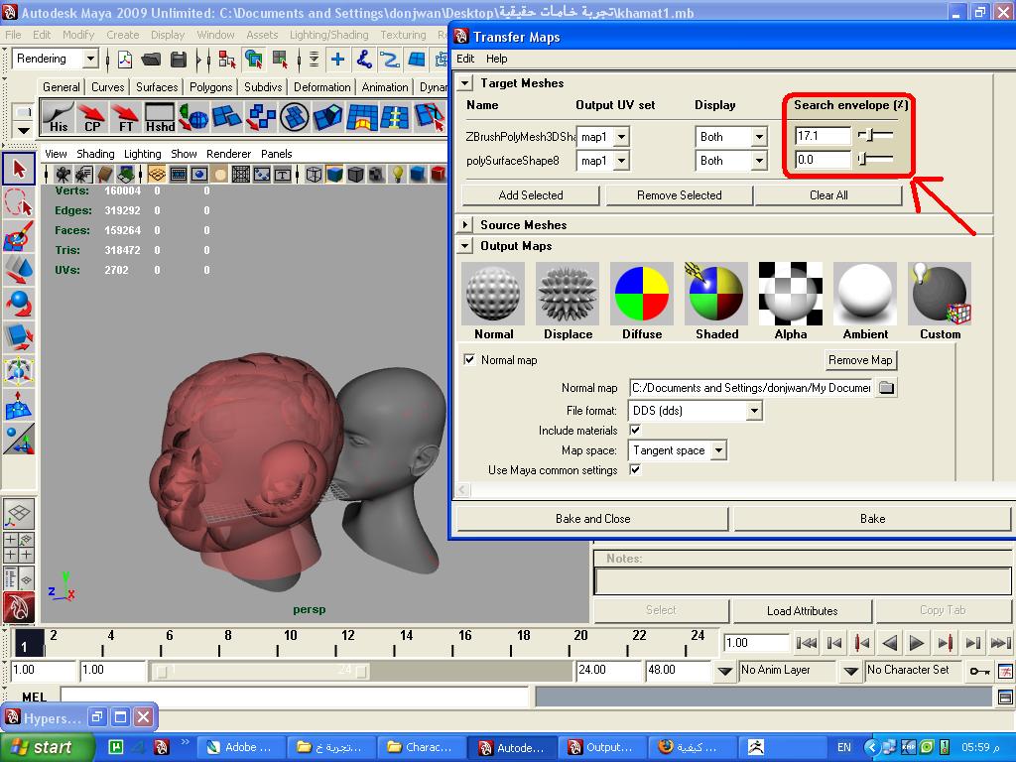The width and height of the screenshot is (1016, 762).
Task: Pick the Ambient occlusion map icon
Action: 865,294
